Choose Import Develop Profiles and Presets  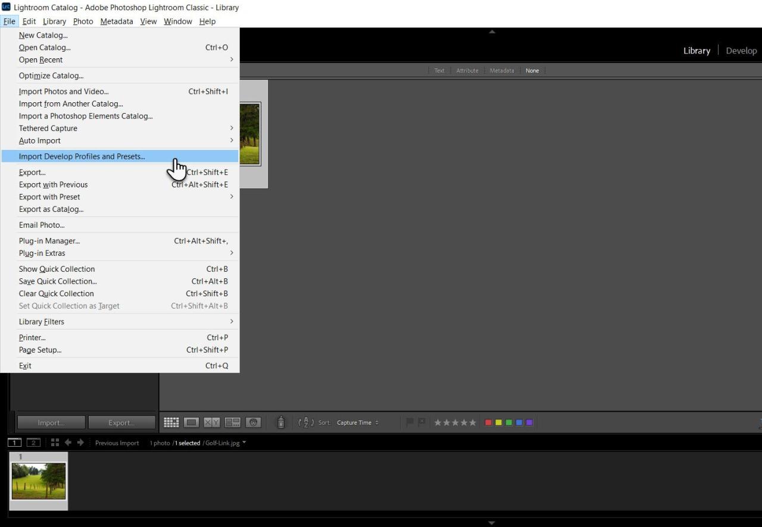click(120, 156)
